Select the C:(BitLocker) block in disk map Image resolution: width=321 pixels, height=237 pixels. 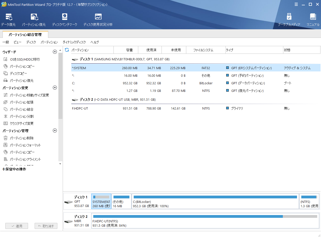pyautogui.click(x=215, y=201)
